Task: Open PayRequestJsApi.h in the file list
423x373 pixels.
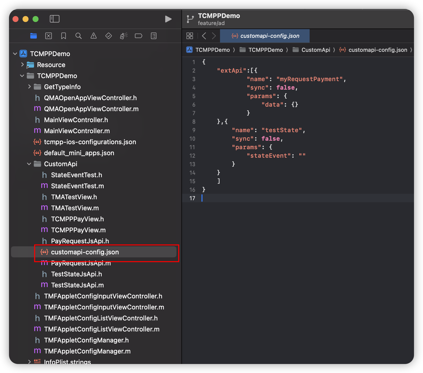Action: (x=80, y=241)
